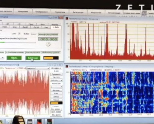154x124 pixels.
Task: Click the 005.000 coefficient display
Action: point(48,39)
